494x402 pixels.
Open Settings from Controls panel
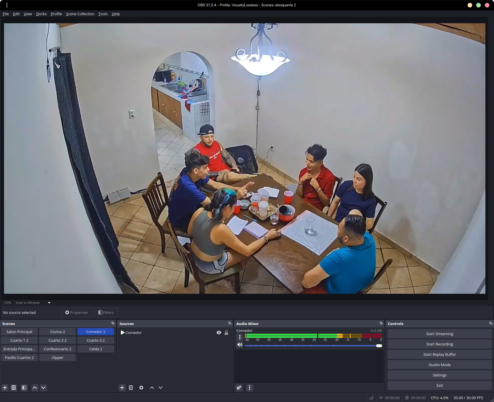pos(439,375)
